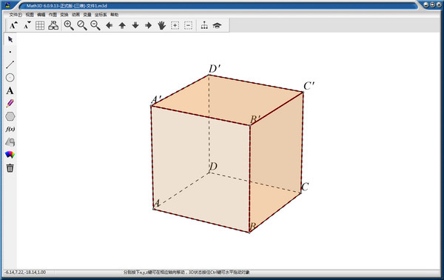Open the 变换 menu

coord(64,15)
